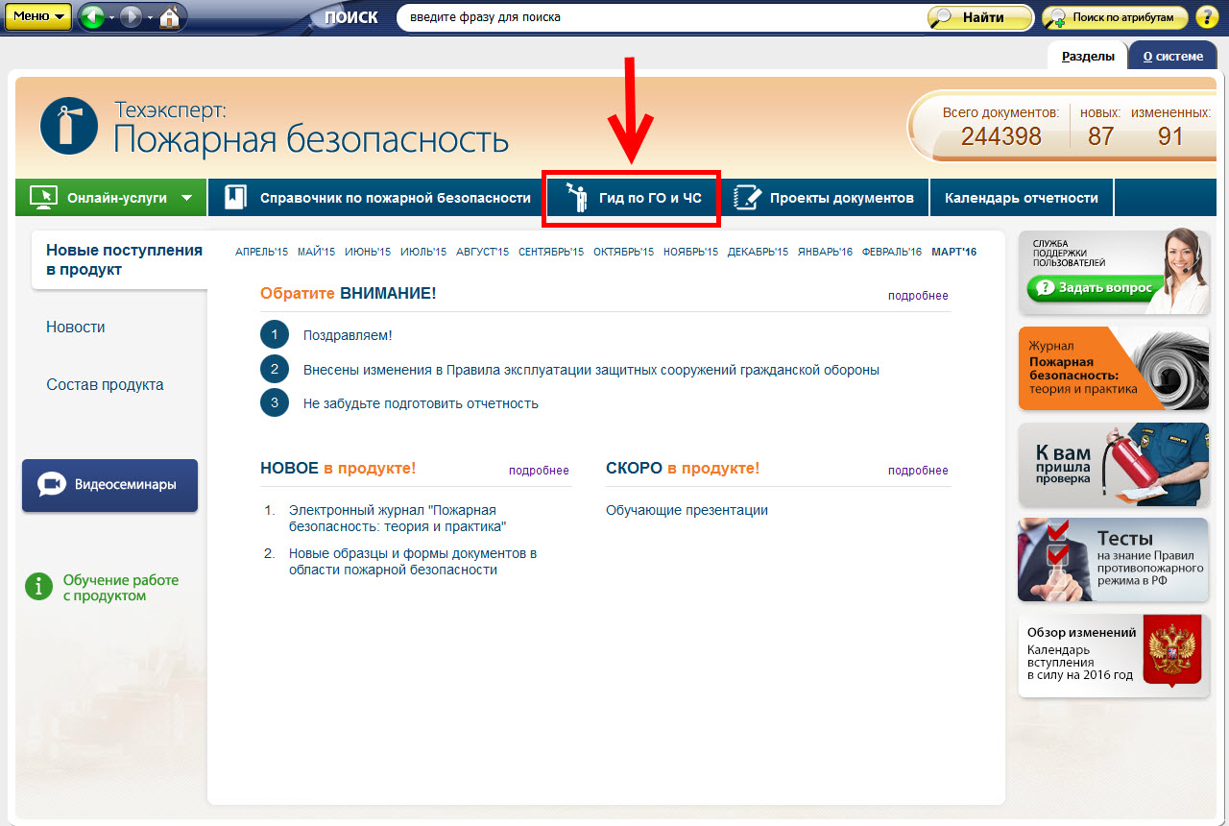Open Проекты документов section
This screenshot has width=1229, height=826.
click(825, 198)
